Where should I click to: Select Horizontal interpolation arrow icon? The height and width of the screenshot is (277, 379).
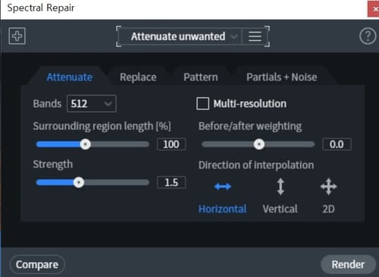(x=222, y=187)
